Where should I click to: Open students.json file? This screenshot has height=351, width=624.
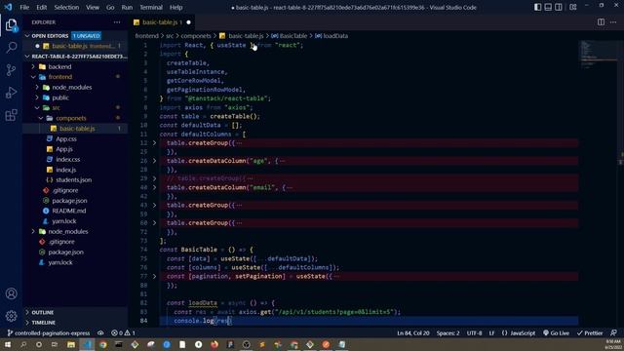[x=74, y=179]
